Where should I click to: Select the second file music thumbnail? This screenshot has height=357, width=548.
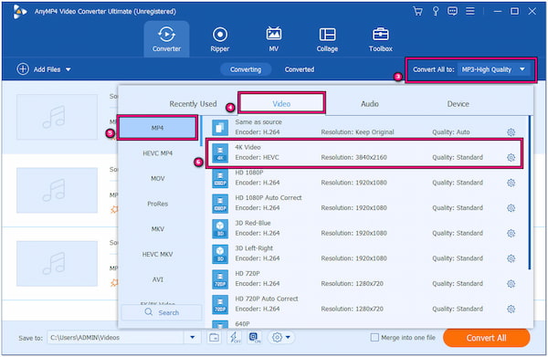(57, 190)
